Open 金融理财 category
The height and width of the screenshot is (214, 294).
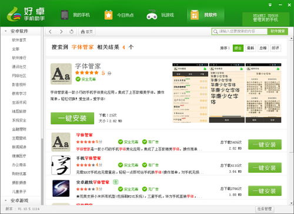(19, 129)
